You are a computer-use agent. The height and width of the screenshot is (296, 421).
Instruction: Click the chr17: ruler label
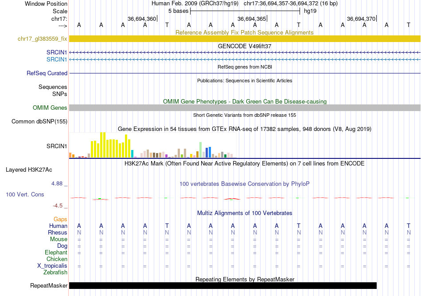point(59,19)
